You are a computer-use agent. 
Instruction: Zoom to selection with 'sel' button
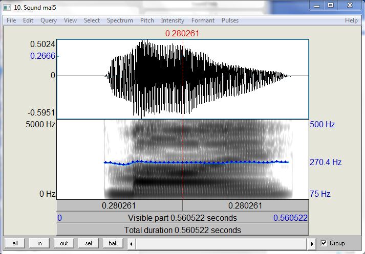[89, 243]
